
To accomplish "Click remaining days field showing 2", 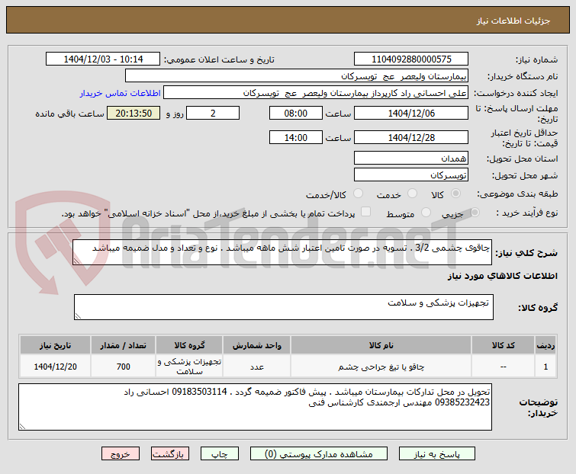I will tap(213, 113).
